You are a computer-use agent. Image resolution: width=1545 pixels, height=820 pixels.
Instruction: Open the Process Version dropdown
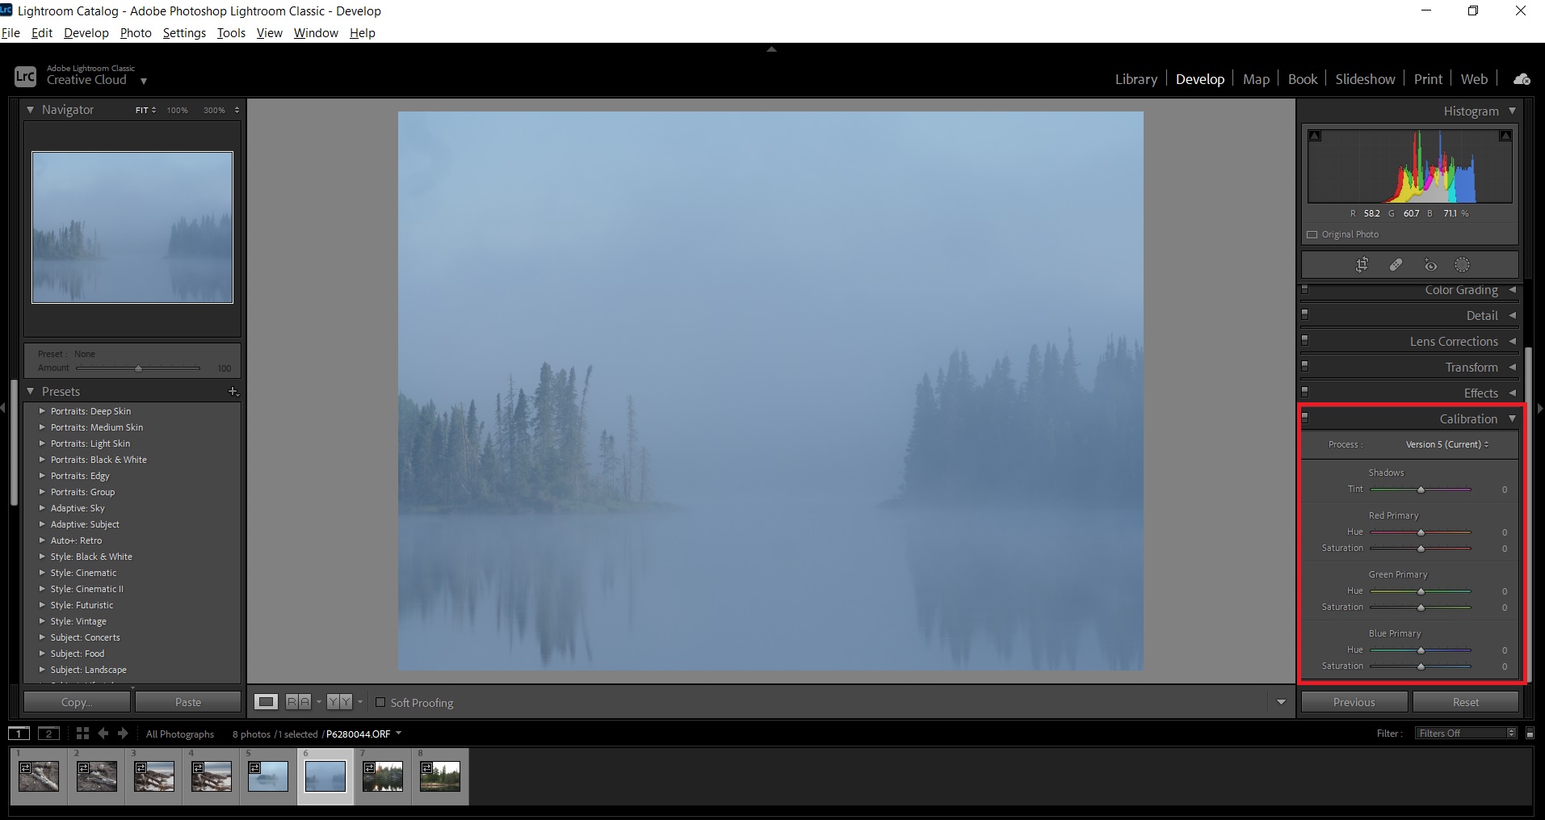click(1446, 444)
